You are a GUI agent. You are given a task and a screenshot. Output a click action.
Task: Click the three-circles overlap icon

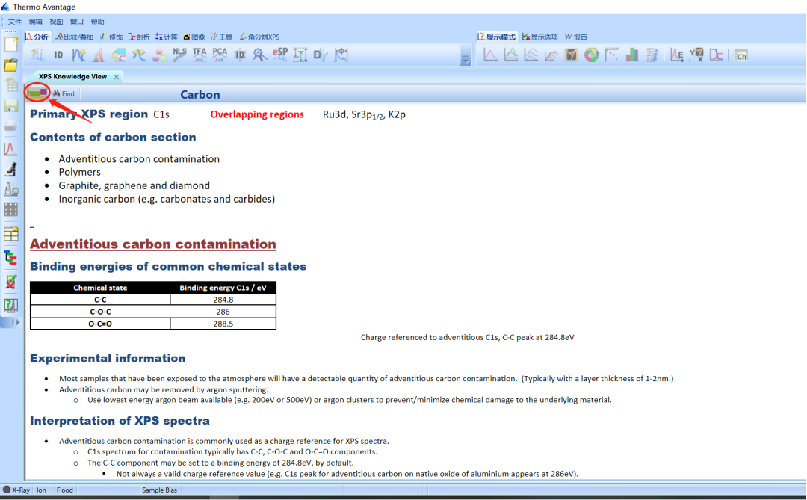[159, 55]
